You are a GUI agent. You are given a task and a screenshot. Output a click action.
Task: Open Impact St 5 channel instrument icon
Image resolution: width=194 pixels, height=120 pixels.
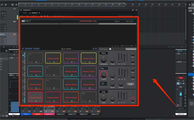click(x=98, y=111)
